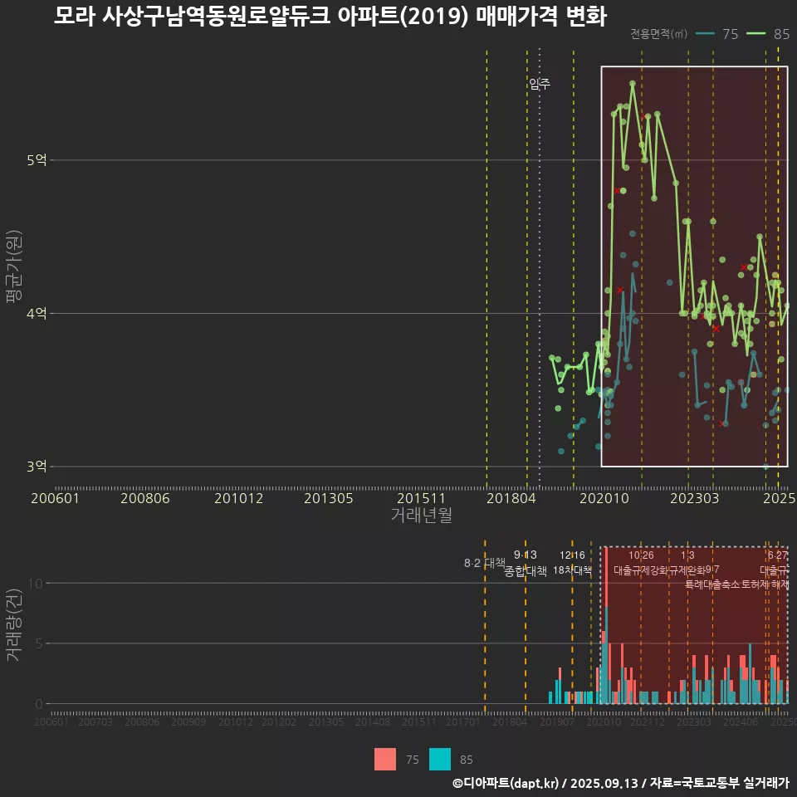
Task: Click the '8·2 대책' policy annotation
Action: pyautogui.click(x=484, y=563)
